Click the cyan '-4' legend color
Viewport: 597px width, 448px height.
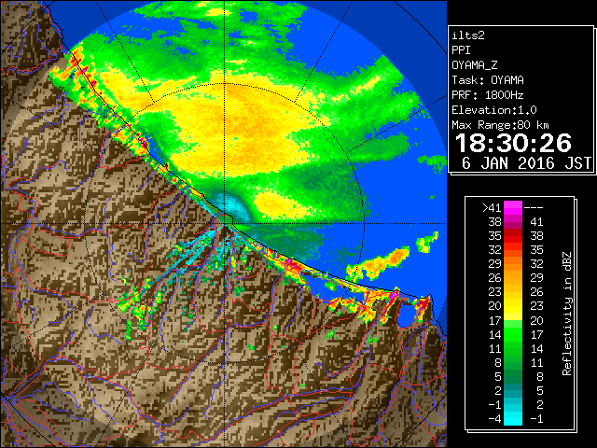pyautogui.click(x=513, y=419)
